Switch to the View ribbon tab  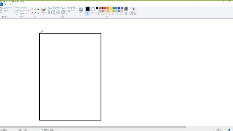pyautogui.click(x=11, y=4)
